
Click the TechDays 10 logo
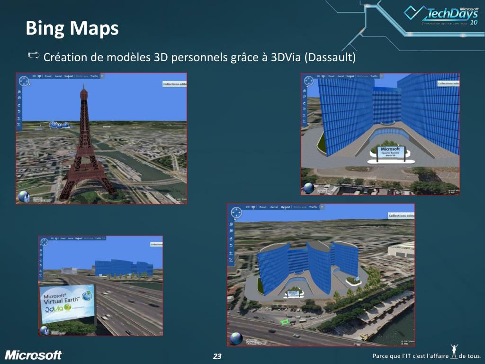pyautogui.click(x=442, y=15)
